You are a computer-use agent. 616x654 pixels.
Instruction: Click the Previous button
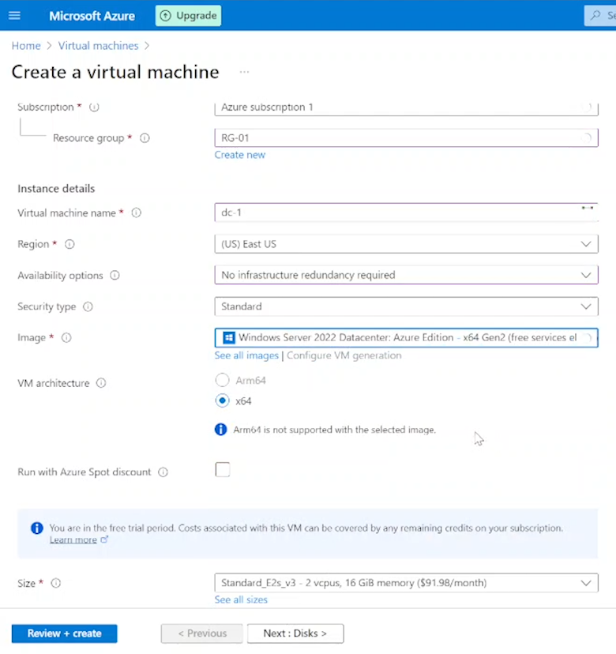[x=202, y=633]
